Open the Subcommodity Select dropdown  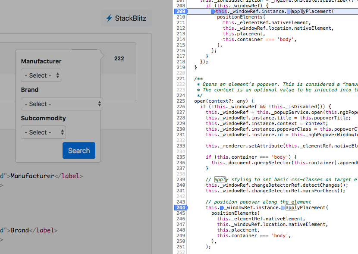(x=44, y=132)
